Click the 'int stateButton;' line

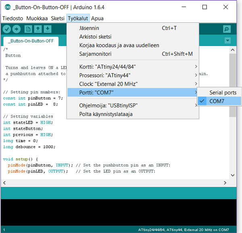coord(23,128)
